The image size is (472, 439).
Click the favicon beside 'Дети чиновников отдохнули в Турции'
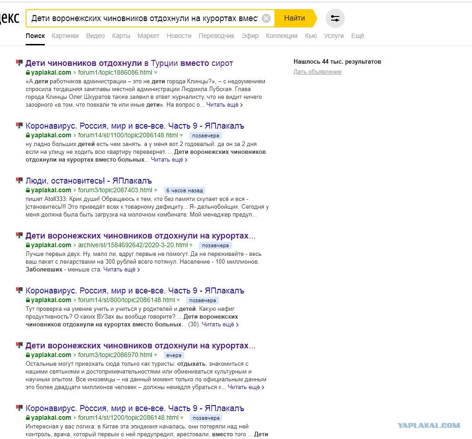[19, 63]
